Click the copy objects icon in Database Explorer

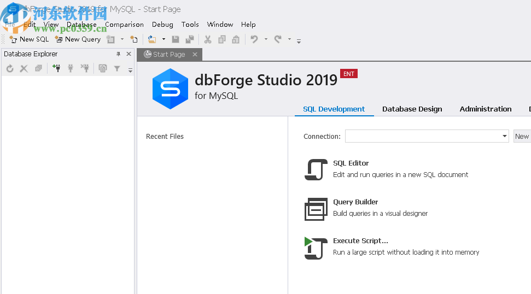tap(103, 68)
